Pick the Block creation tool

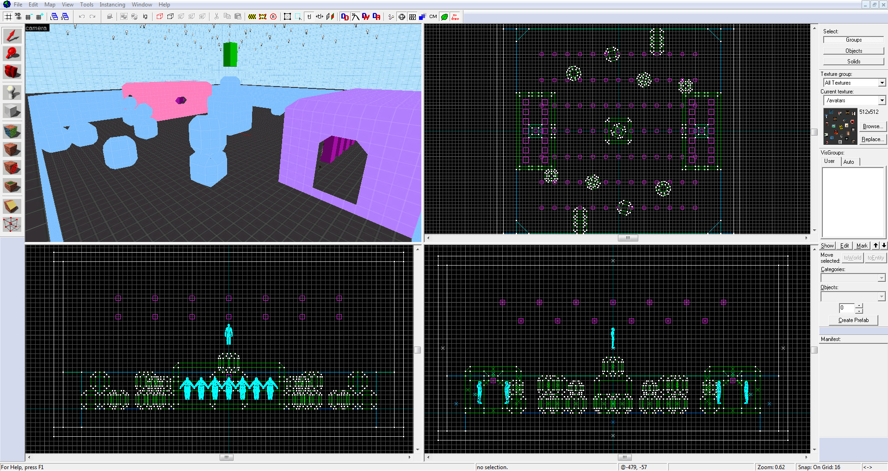(12, 111)
